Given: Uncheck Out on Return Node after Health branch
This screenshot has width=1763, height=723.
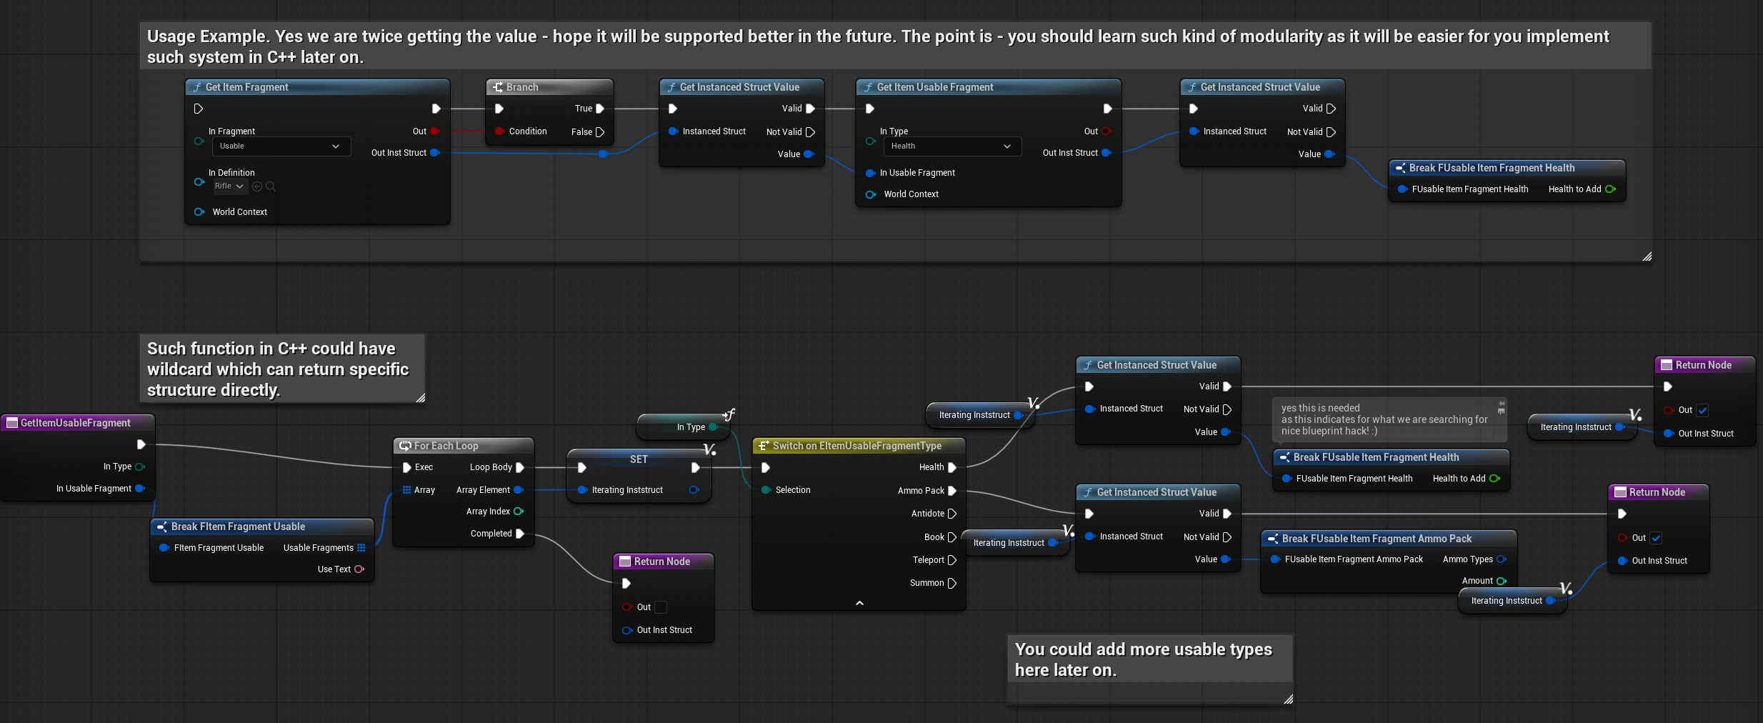Looking at the screenshot, I should pos(1702,410).
